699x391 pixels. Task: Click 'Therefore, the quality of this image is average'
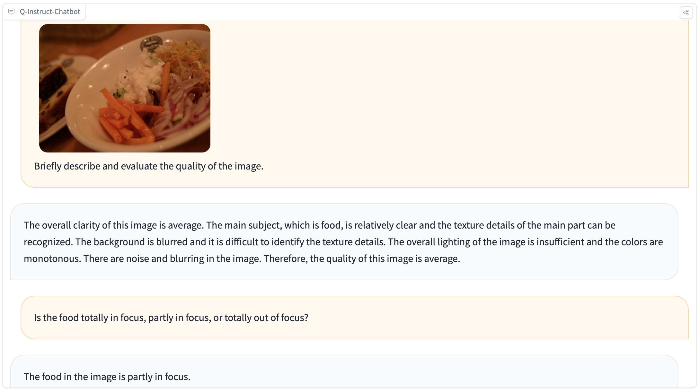[362, 258]
